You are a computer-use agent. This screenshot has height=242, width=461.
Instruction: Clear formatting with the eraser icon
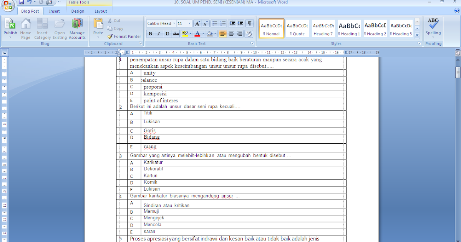click(x=249, y=34)
